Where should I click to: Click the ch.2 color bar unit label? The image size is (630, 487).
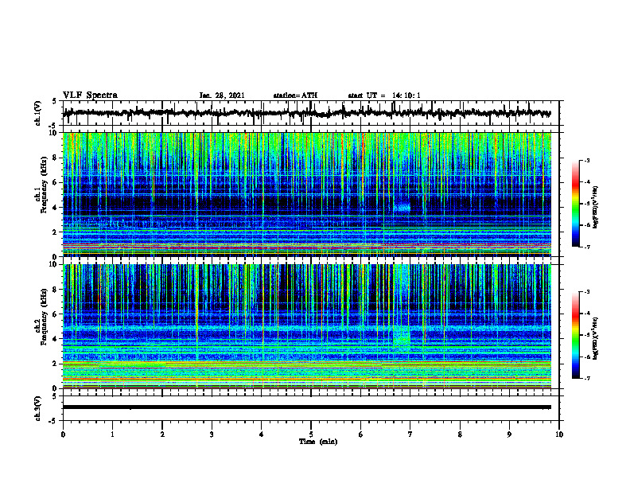pos(596,338)
